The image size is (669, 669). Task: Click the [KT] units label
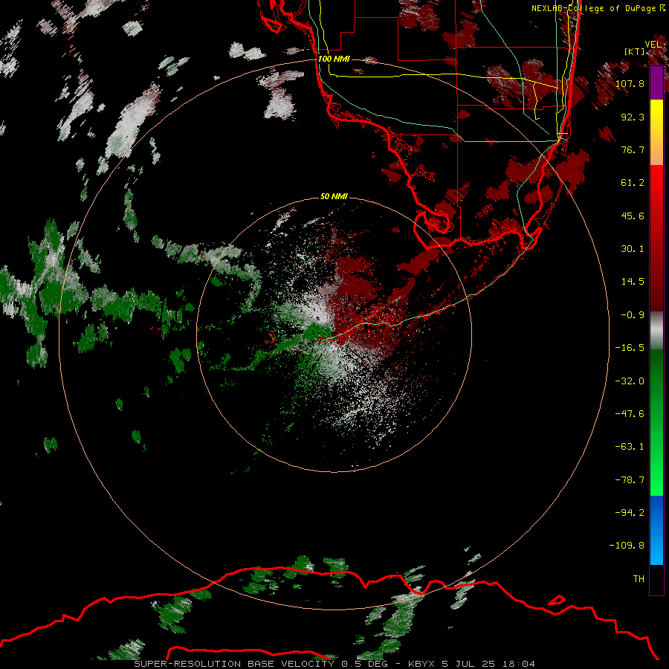pos(635,51)
